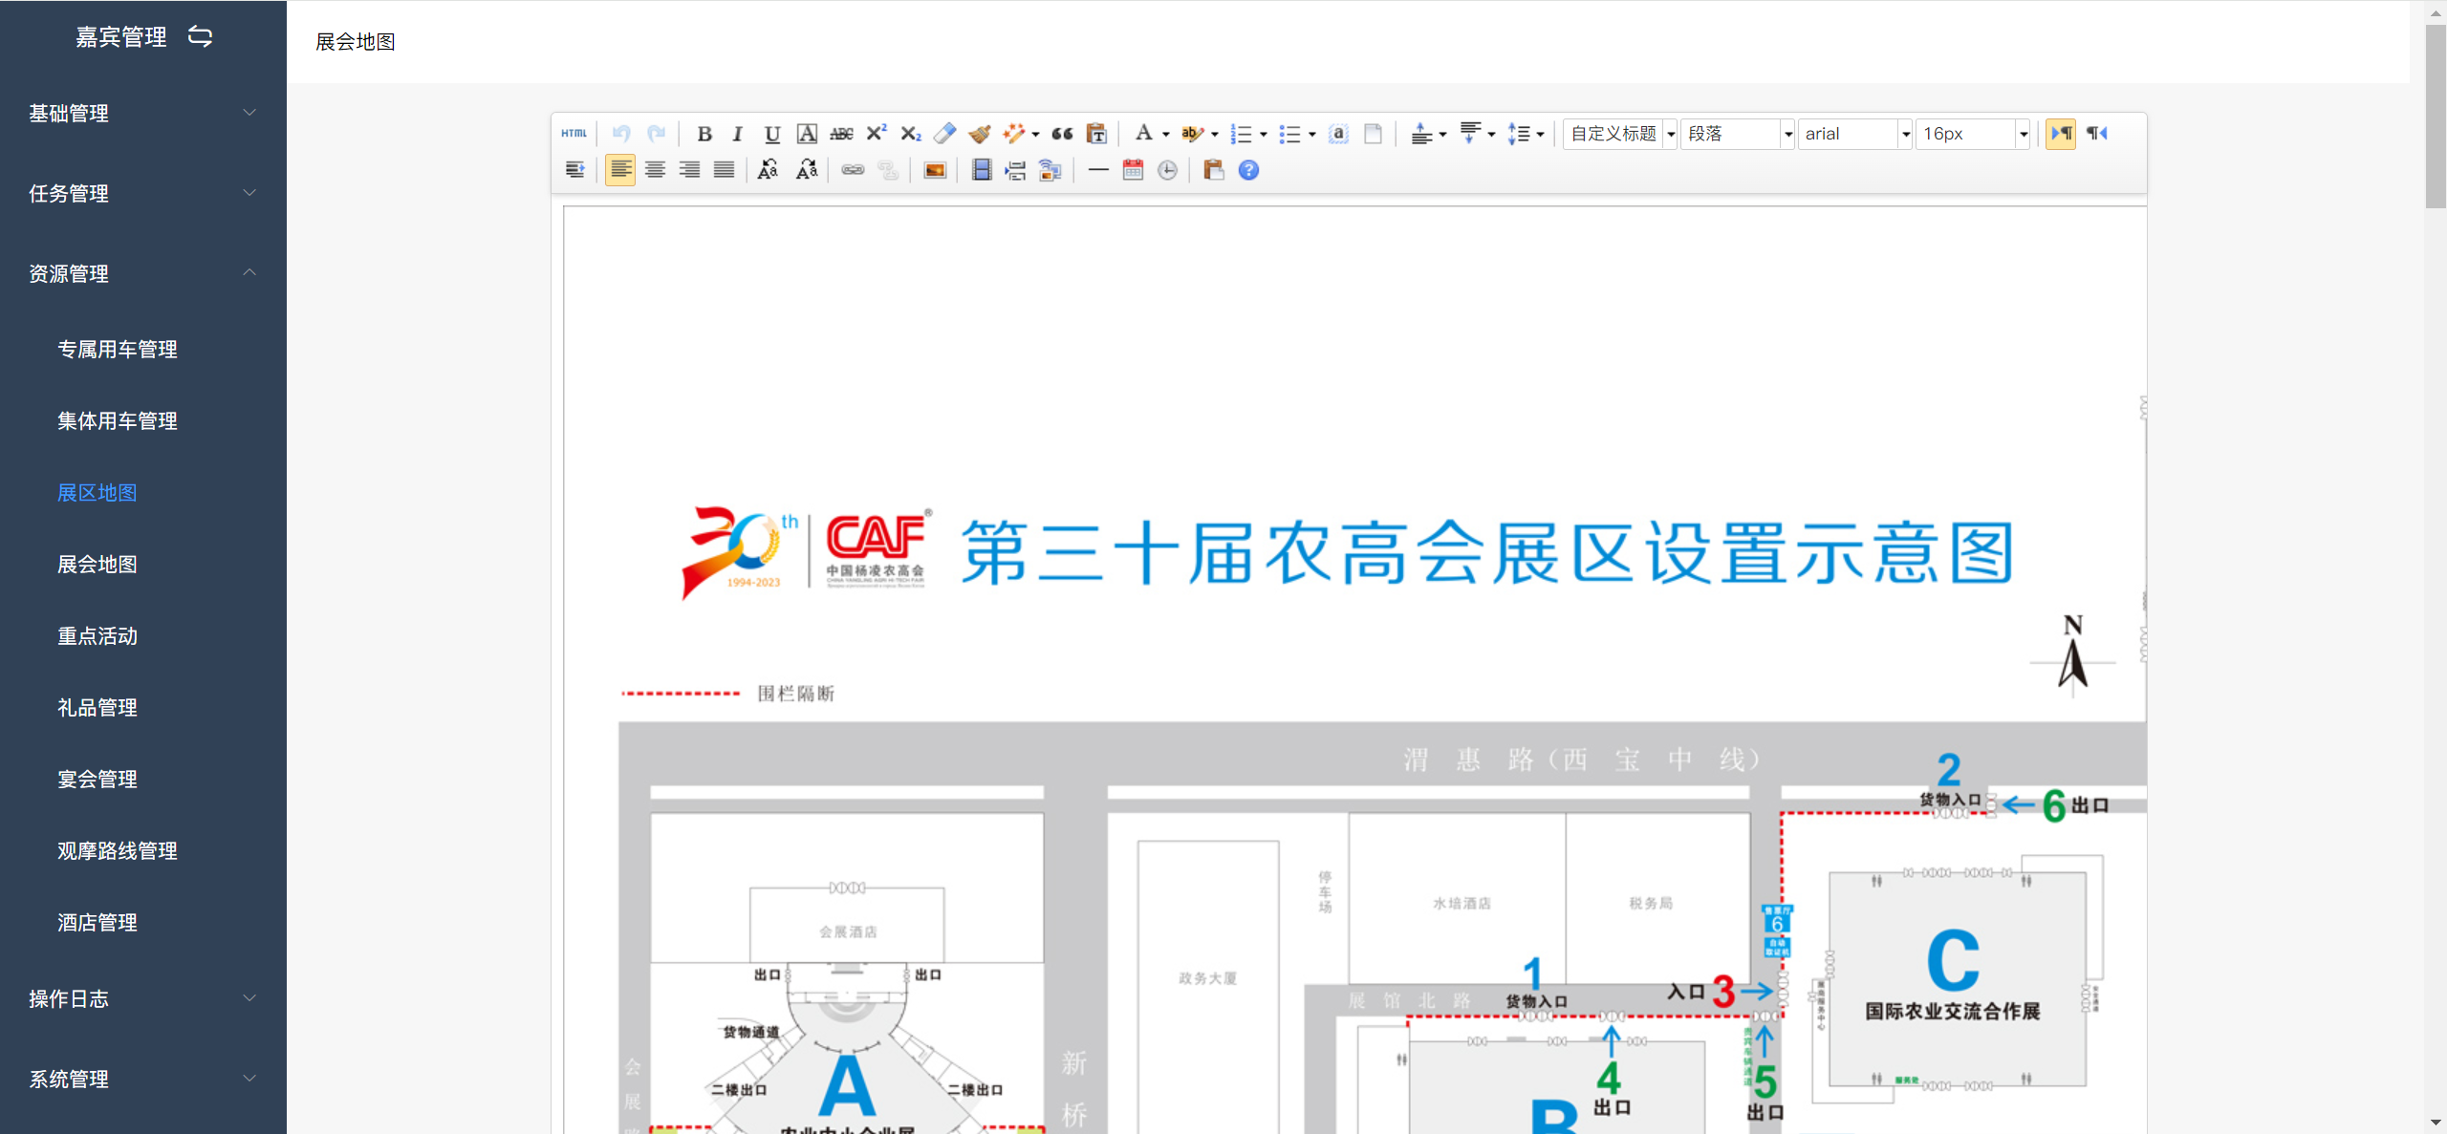
Task: Apply the font color with the A icon
Action: coord(1143,134)
